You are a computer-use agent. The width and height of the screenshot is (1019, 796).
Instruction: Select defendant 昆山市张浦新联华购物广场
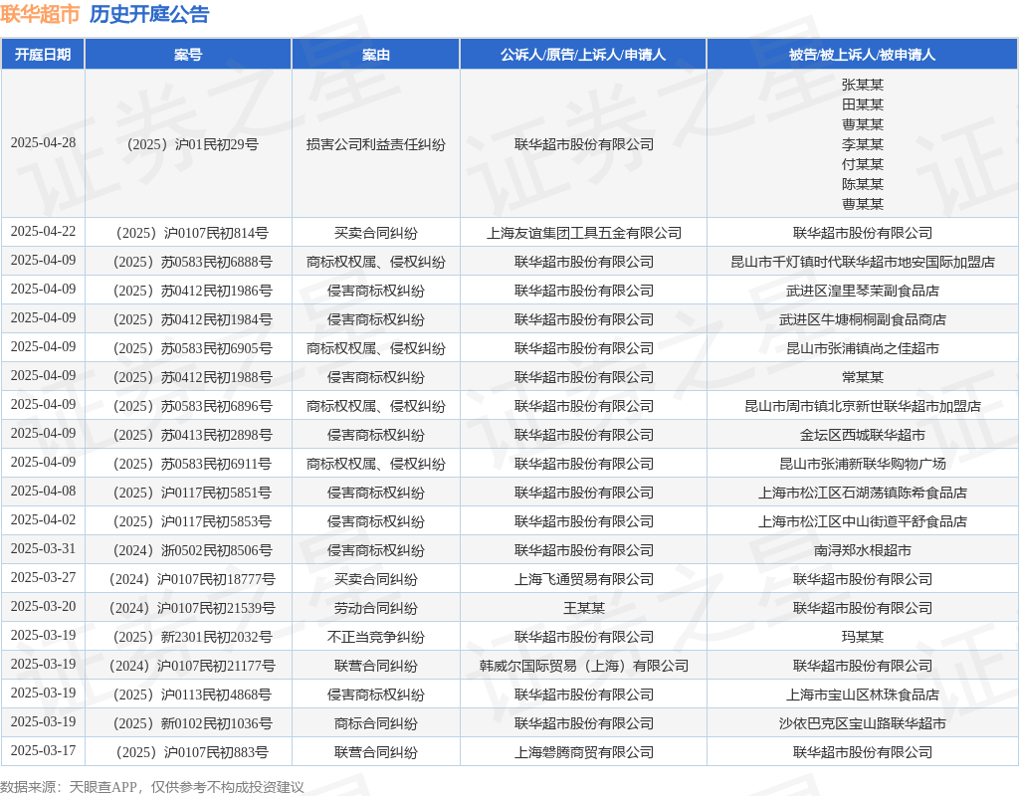[x=863, y=464]
